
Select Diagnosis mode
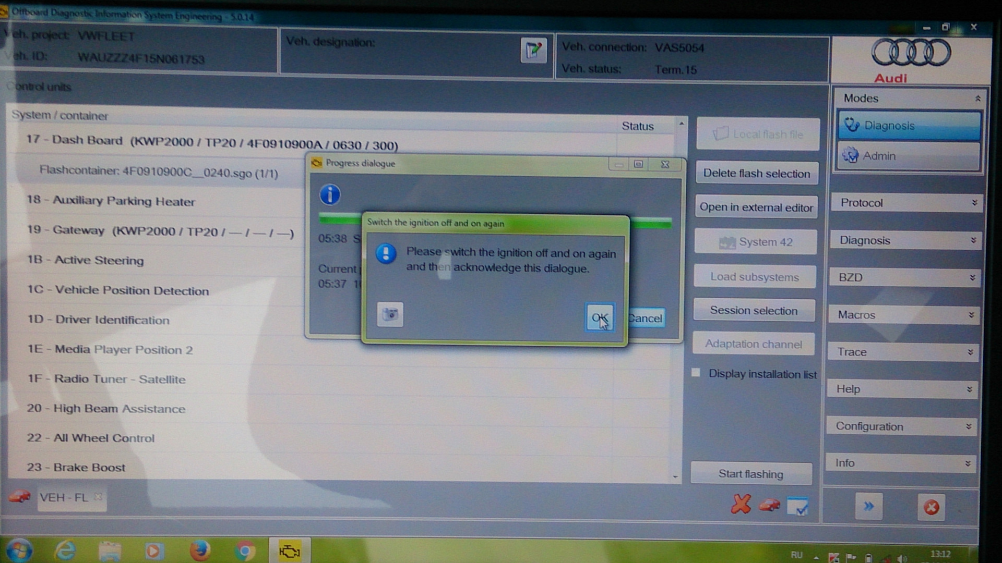pyautogui.click(x=909, y=126)
